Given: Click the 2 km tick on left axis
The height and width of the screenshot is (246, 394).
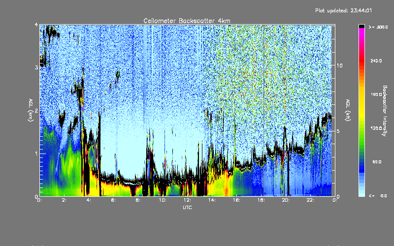Looking at the screenshot, I should 36,111.
